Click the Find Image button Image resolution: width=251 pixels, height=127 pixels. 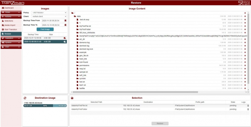point(45,29)
